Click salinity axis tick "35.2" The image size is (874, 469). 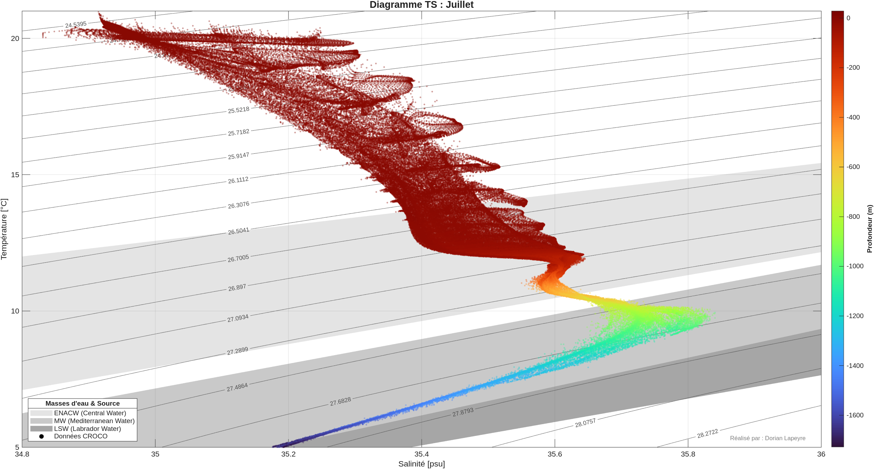(288, 454)
